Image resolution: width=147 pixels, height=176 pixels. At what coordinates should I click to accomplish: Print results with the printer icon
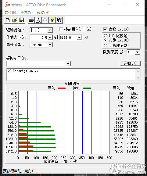tap(31, 20)
